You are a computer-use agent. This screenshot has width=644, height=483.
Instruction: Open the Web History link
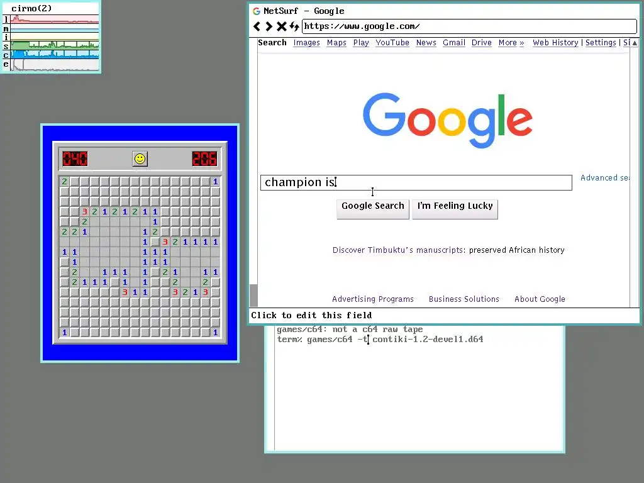point(555,43)
